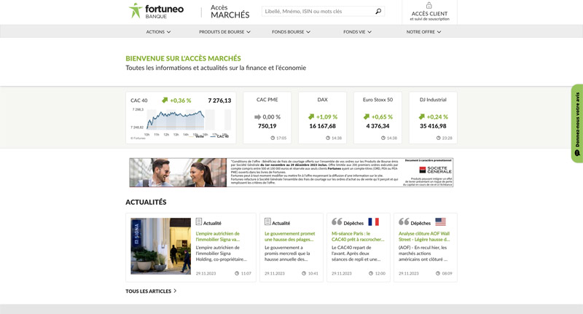583x314 pixels.
Task: Click the padlock icon above Accès Client
Action: pyautogui.click(x=429, y=6)
